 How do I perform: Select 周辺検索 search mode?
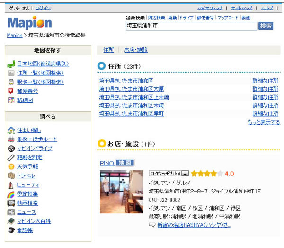[156, 18]
